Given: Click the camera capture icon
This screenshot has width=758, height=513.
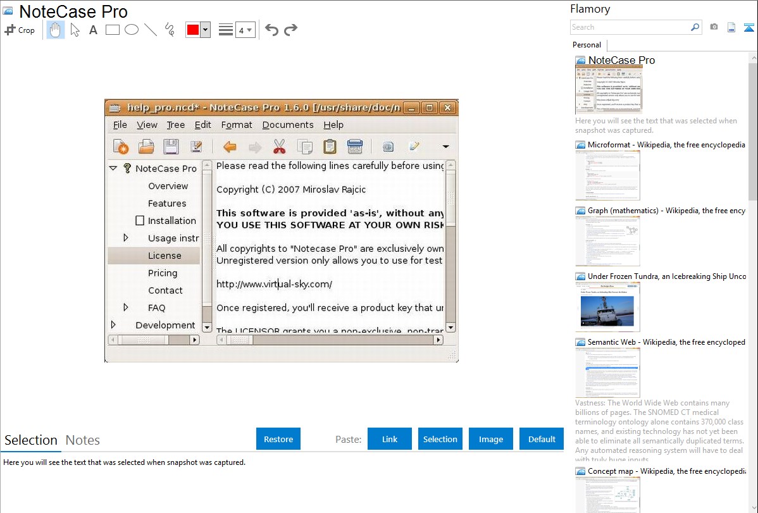Looking at the screenshot, I should tap(714, 27).
